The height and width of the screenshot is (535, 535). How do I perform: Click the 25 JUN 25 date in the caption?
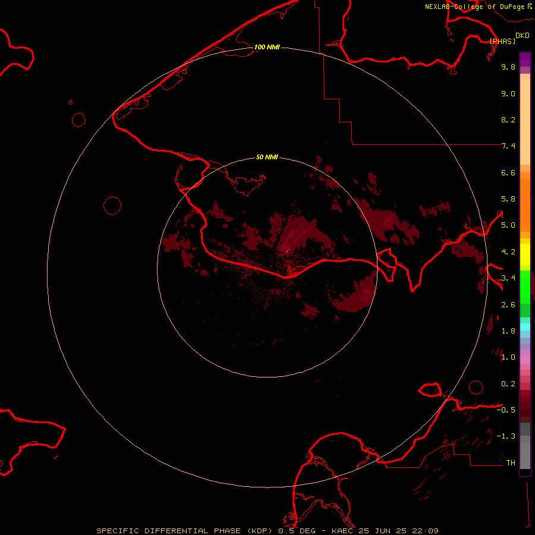pos(383,531)
